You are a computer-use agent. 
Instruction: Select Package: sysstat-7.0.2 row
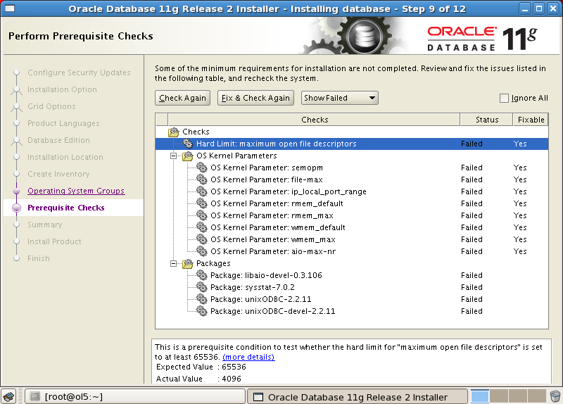[x=352, y=287]
